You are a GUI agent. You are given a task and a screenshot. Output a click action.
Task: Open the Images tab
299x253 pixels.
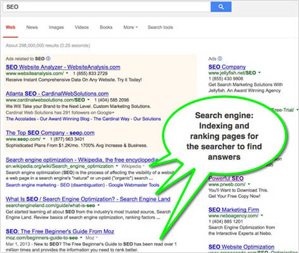[x=56, y=27]
